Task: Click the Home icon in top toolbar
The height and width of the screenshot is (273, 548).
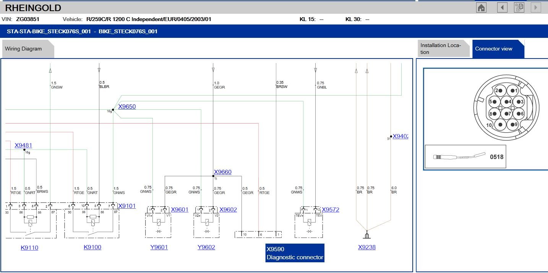Action: [482, 8]
